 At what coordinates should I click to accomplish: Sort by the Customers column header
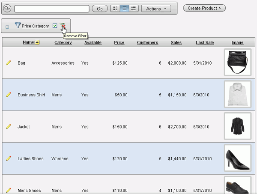click(147, 42)
